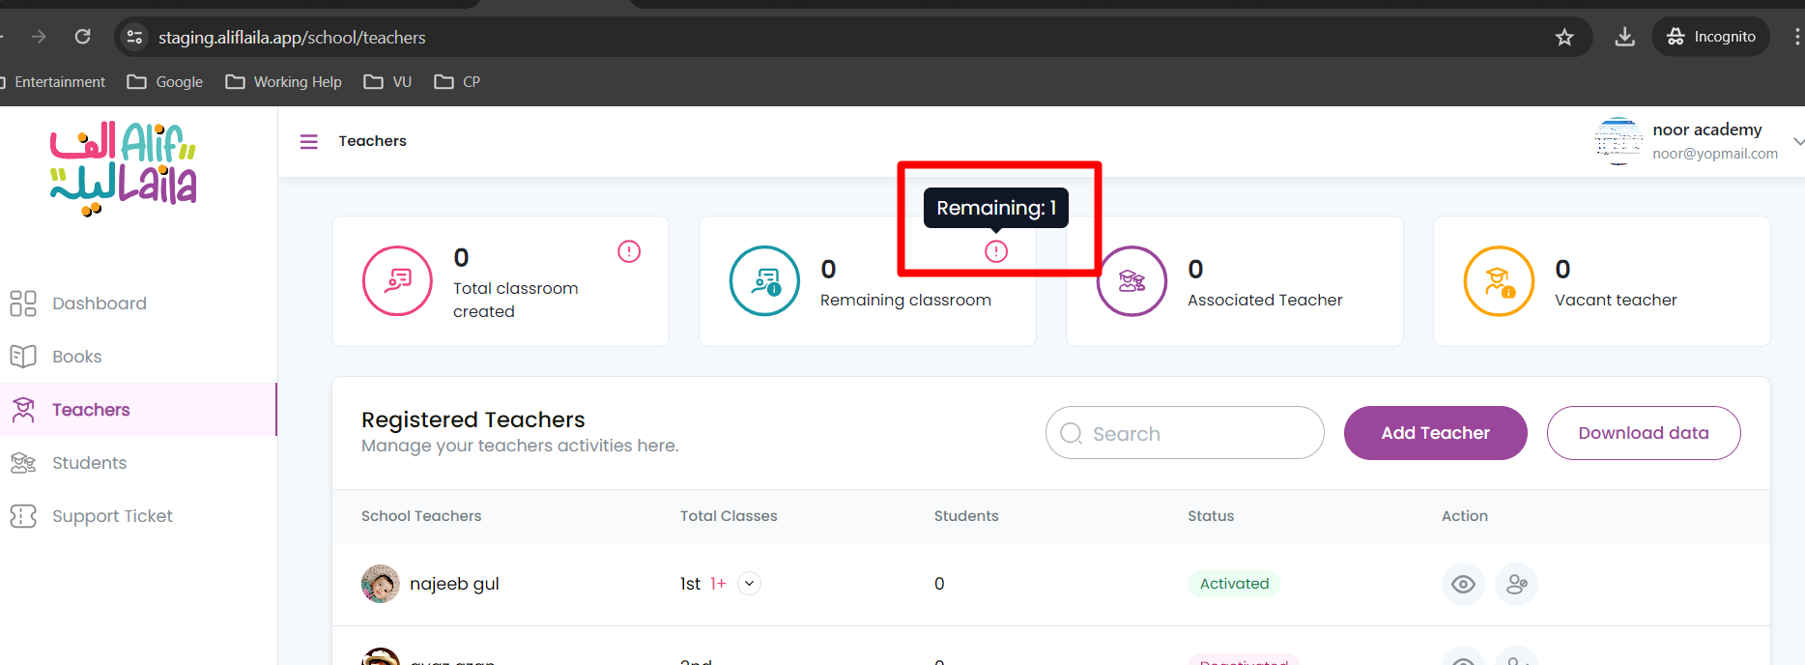The image size is (1805, 665).
Task: Click the Add Teacher button
Action: click(x=1435, y=433)
